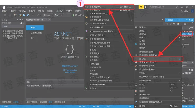Click the folder icon beside 新增資料夾(D)

tap(86, 17)
